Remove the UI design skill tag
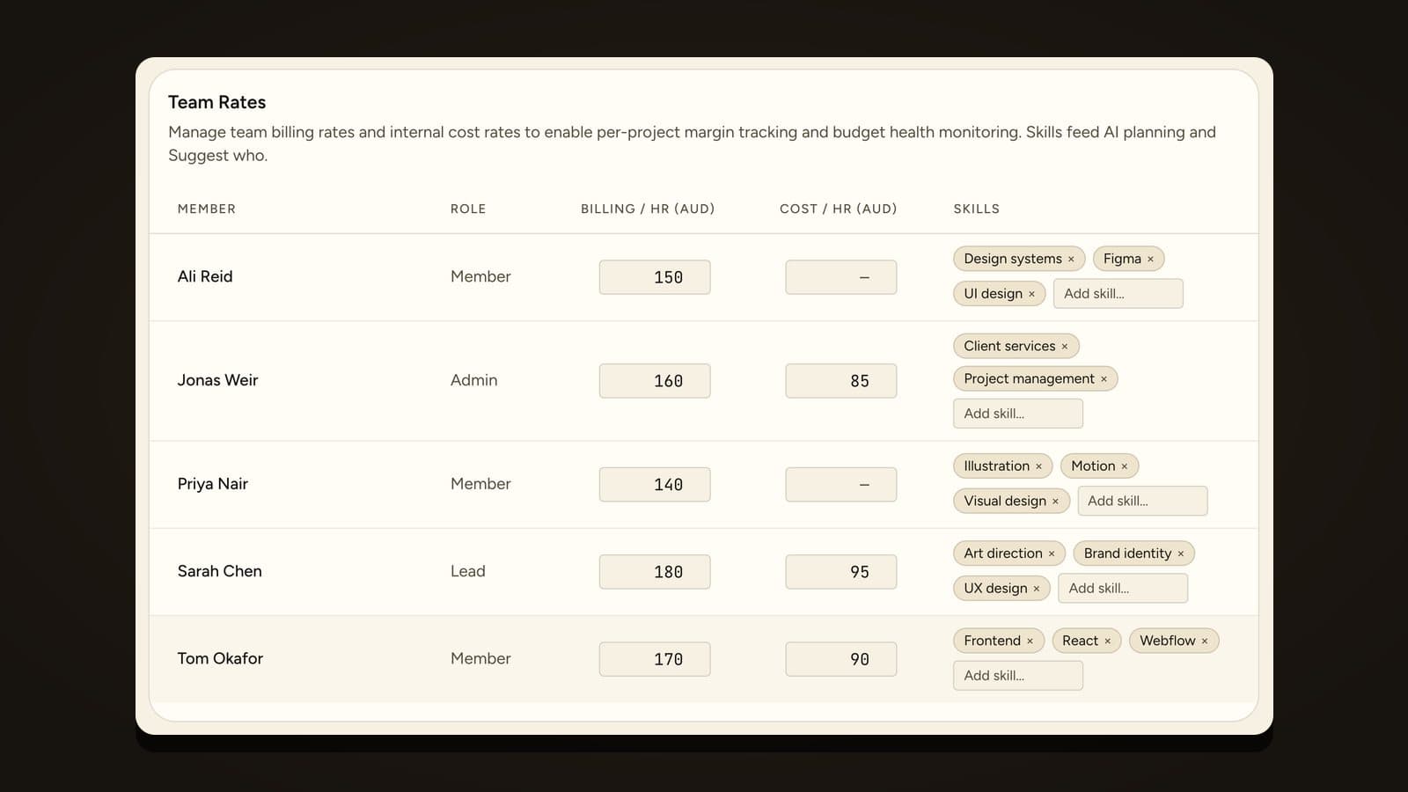The height and width of the screenshot is (792, 1408). (1031, 294)
